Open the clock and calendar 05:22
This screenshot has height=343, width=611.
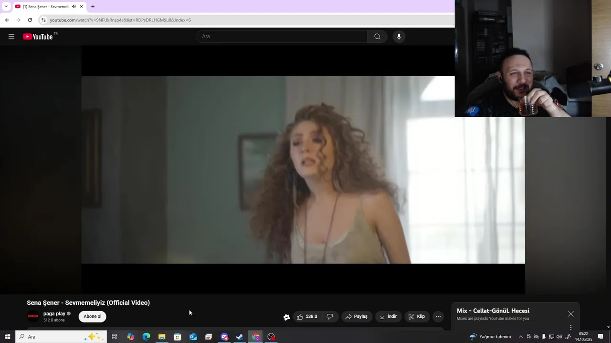tap(583, 337)
